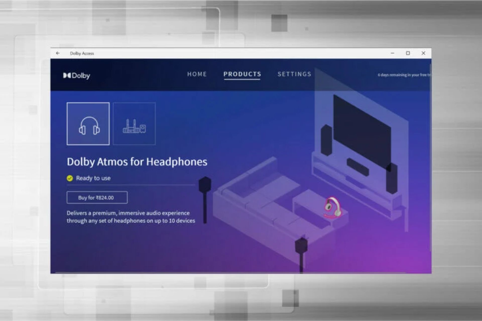Click the Dolby logo
Image resolution: width=482 pixels, height=321 pixels.
click(x=77, y=75)
